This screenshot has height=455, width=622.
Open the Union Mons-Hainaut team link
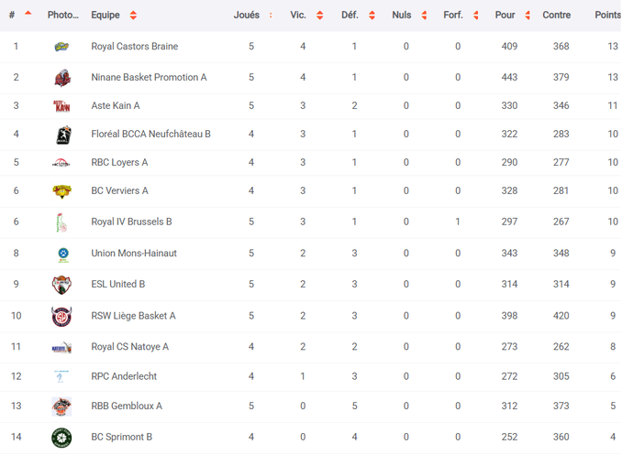134,254
